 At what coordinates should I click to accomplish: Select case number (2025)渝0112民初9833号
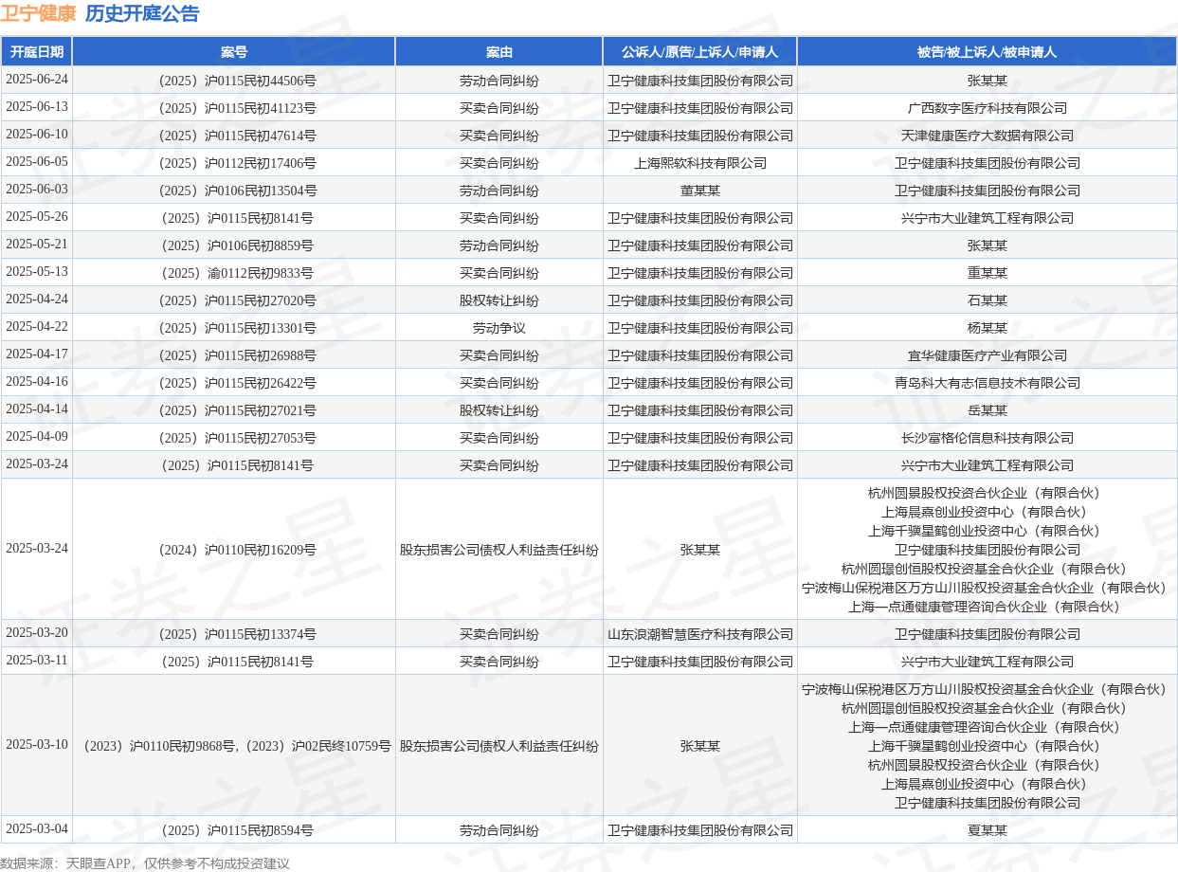point(234,273)
